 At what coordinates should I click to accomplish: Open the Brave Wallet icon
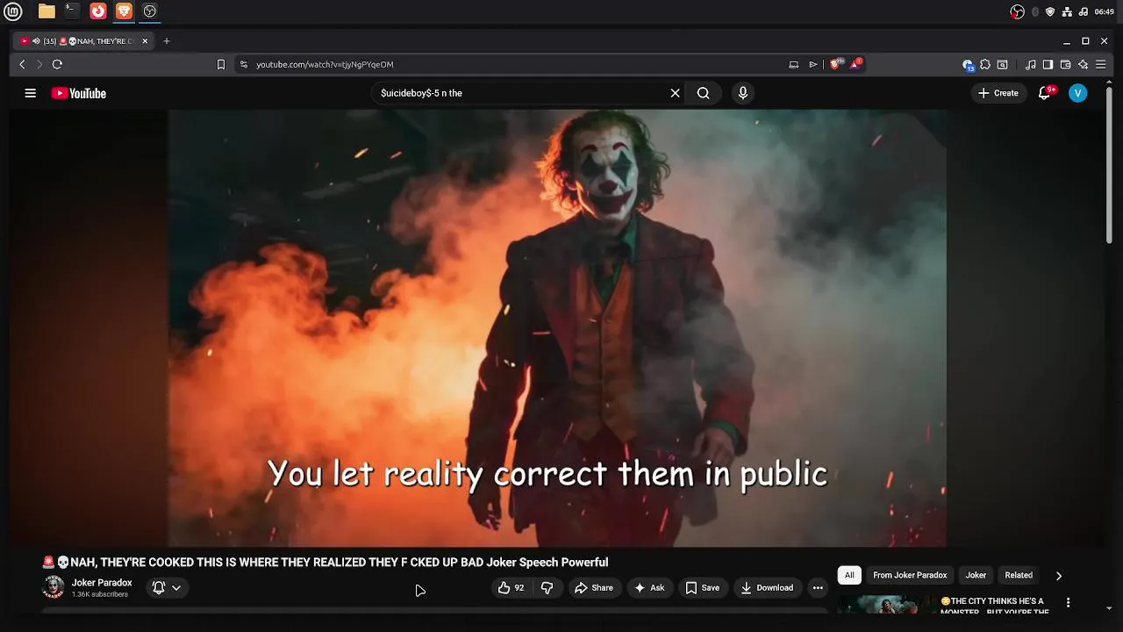point(1065,64)
